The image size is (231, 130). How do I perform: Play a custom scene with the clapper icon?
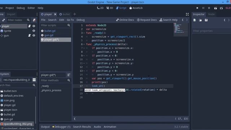pyautogui.click(x=221, y=8)
